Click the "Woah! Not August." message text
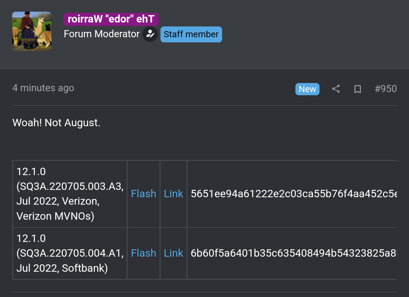Image resolution: width=409 pixels, height=297 pixels. pos(56,123)
